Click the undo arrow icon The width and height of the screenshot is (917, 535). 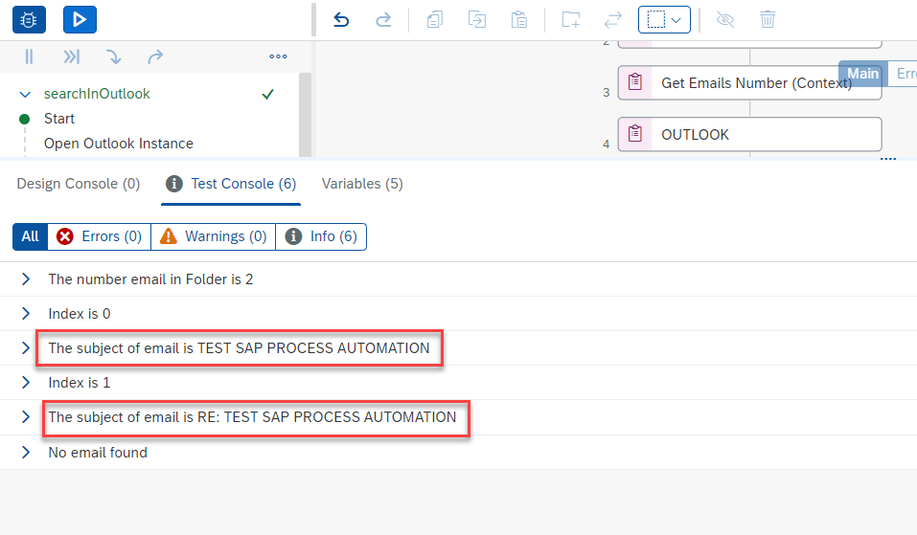[x=341, y=19]
